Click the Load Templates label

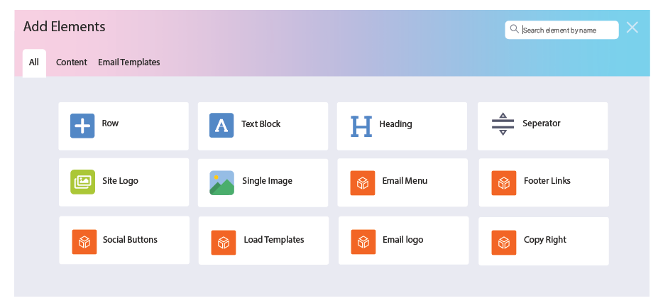(274, 240)
